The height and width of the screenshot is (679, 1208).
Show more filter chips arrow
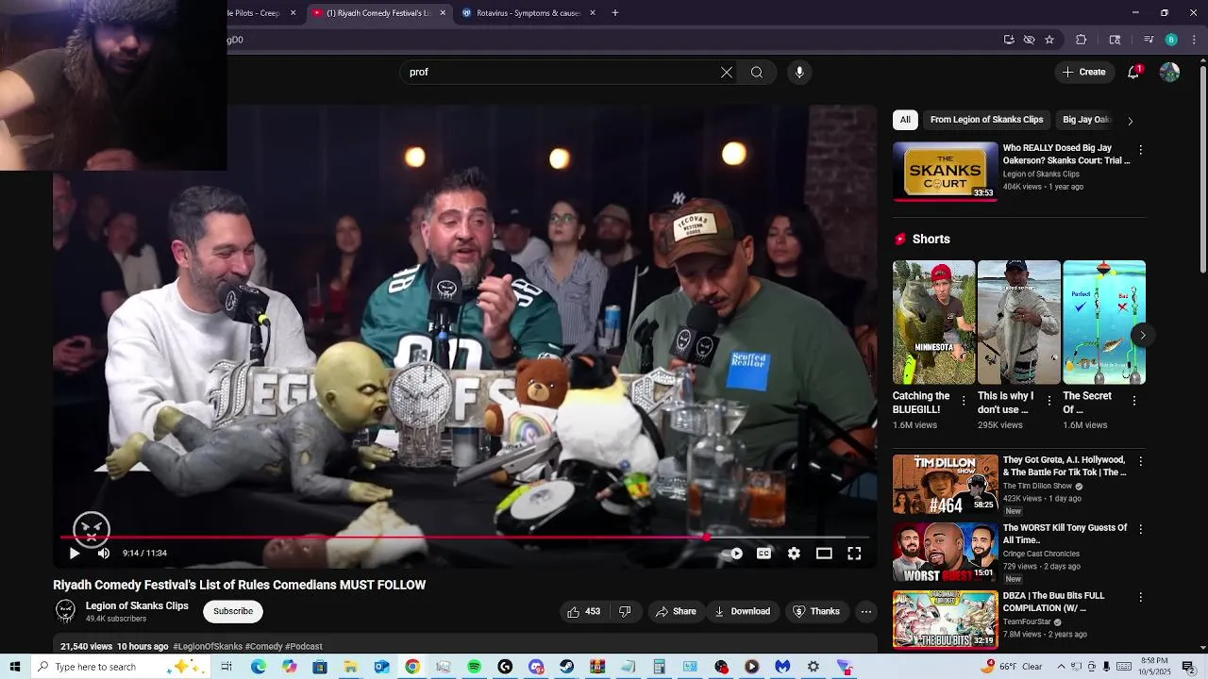pos(1130,121)
